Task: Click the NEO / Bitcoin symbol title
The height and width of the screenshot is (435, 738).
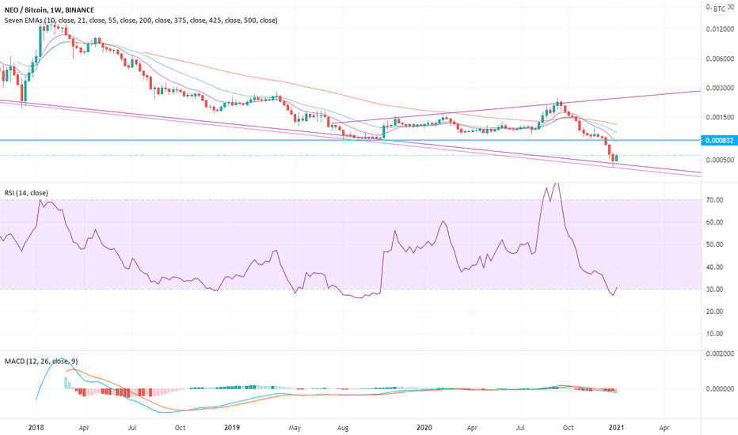Action: (49, 9)
